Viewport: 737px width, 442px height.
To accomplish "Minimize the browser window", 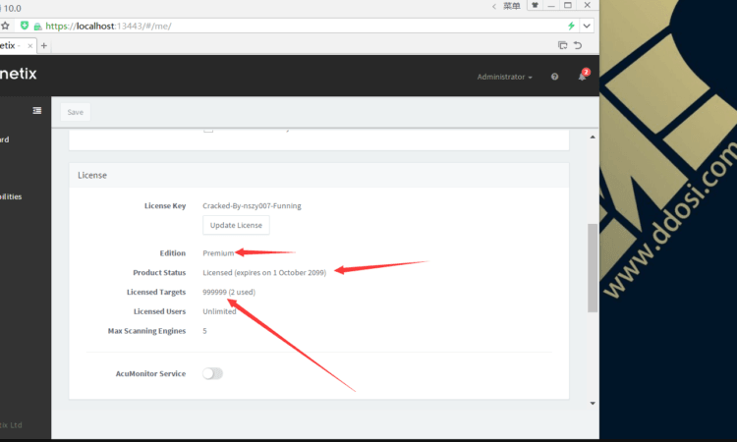I will click(x=551, y=5).
